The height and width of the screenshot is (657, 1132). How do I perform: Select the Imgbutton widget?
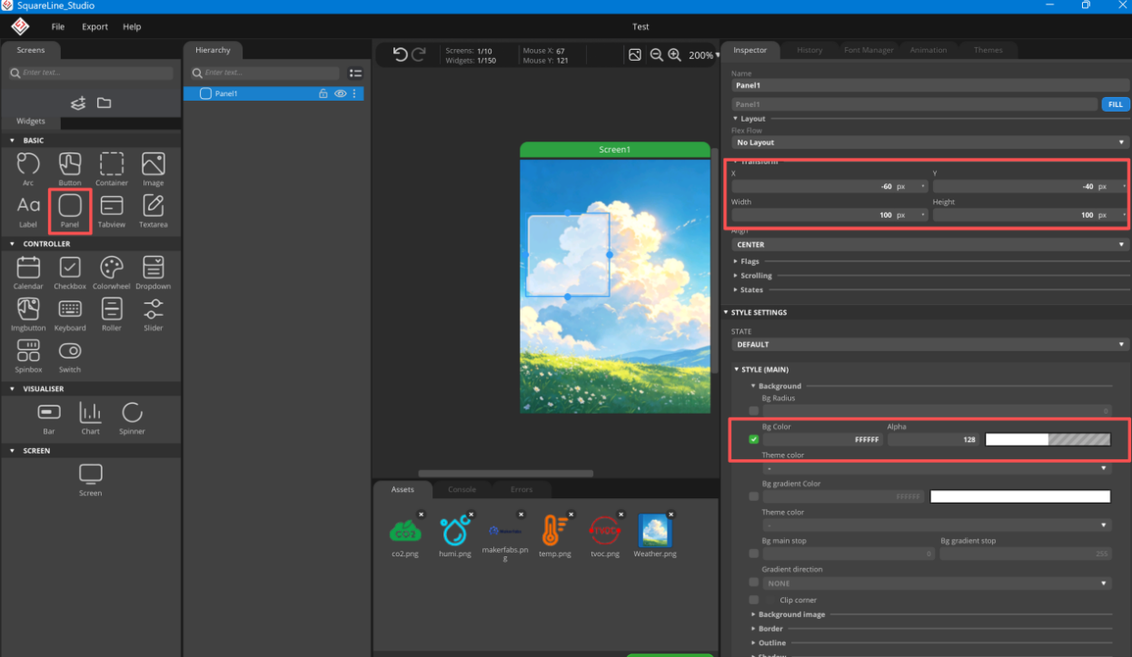28,314
